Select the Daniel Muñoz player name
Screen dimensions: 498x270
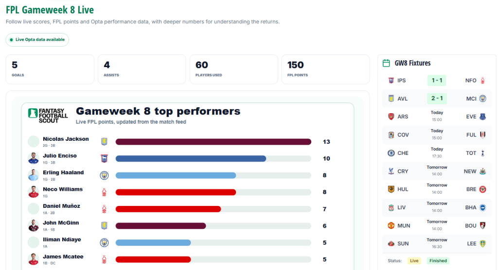61,206
